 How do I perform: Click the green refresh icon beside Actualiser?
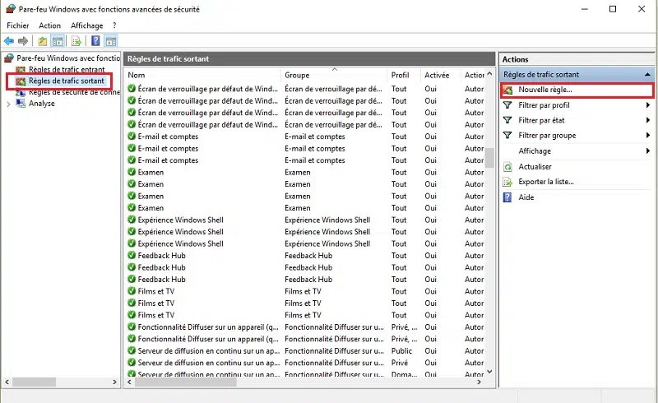(x=507, y=167)
